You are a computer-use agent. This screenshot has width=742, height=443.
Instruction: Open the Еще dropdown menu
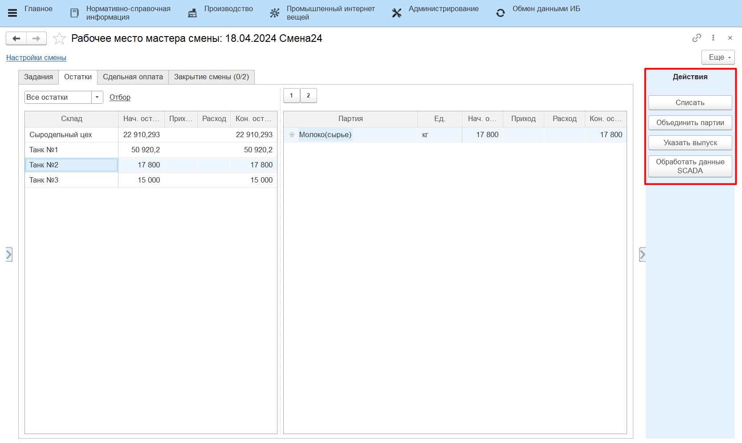[718, 57]
